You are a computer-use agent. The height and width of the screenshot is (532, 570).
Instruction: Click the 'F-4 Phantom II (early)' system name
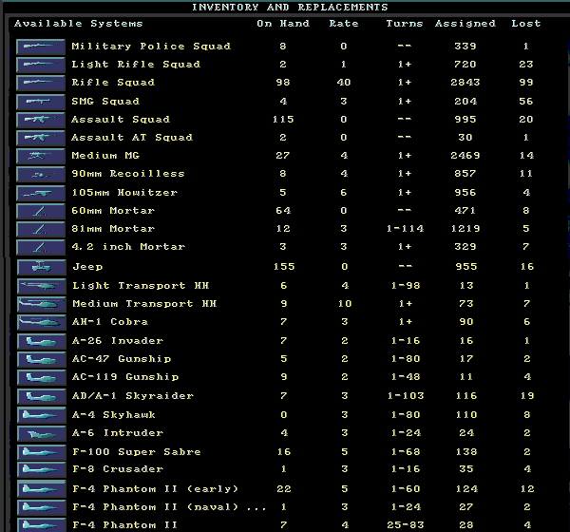tap(156, 489)
